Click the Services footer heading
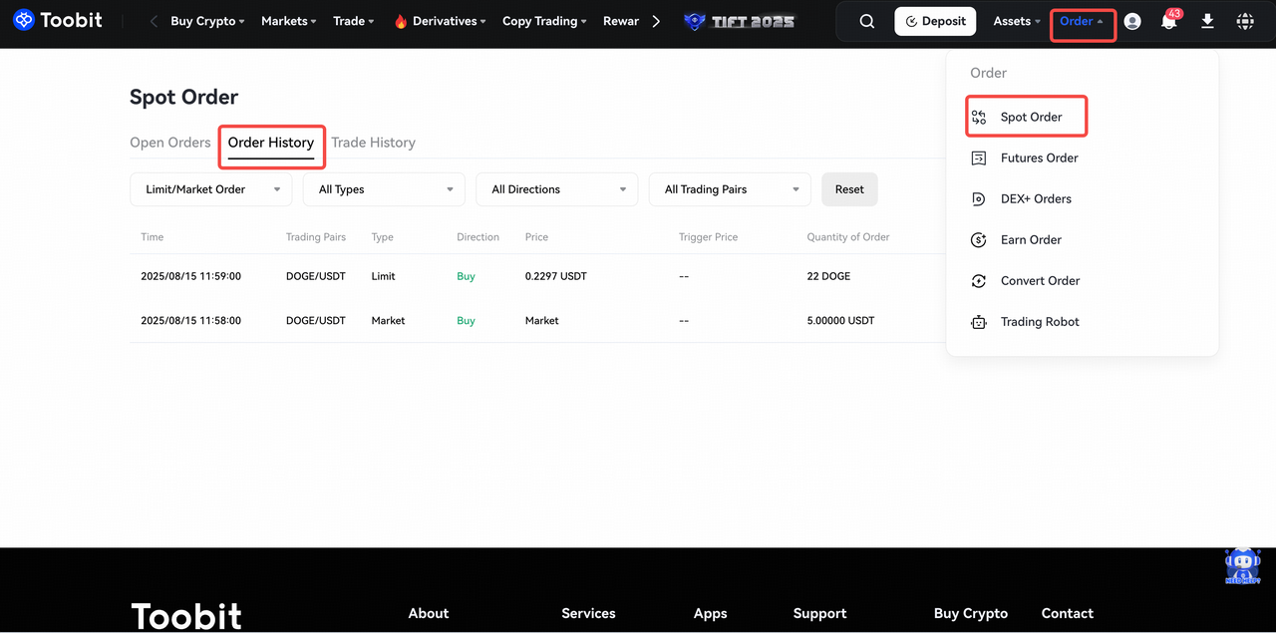Screen dimensions: 1276x633 click(588, 613)
